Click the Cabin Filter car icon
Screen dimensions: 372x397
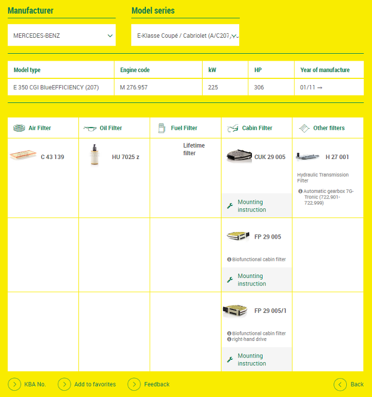point(233,128)
